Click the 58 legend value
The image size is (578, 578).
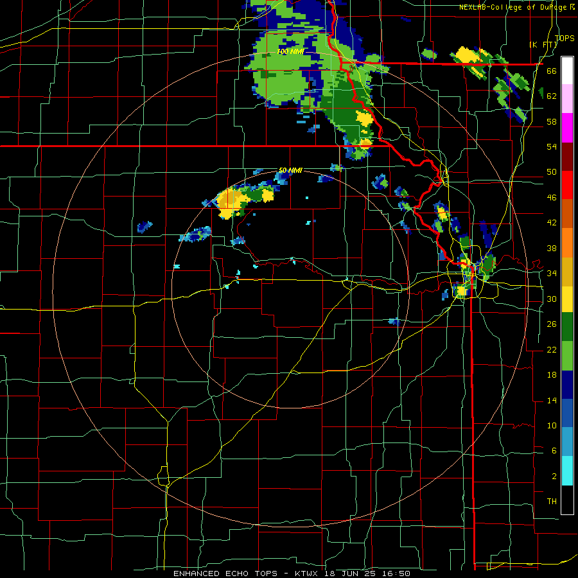click(552, 121)
